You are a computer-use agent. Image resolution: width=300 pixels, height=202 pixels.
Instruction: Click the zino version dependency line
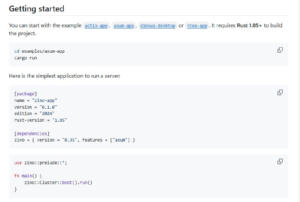[x=75, y=140]
